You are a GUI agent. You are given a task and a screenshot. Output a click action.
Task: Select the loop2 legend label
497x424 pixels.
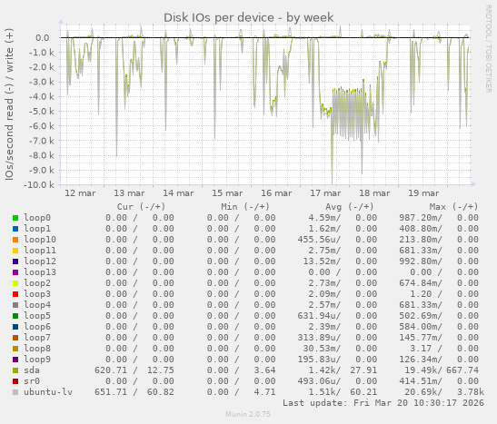point(37,283)
